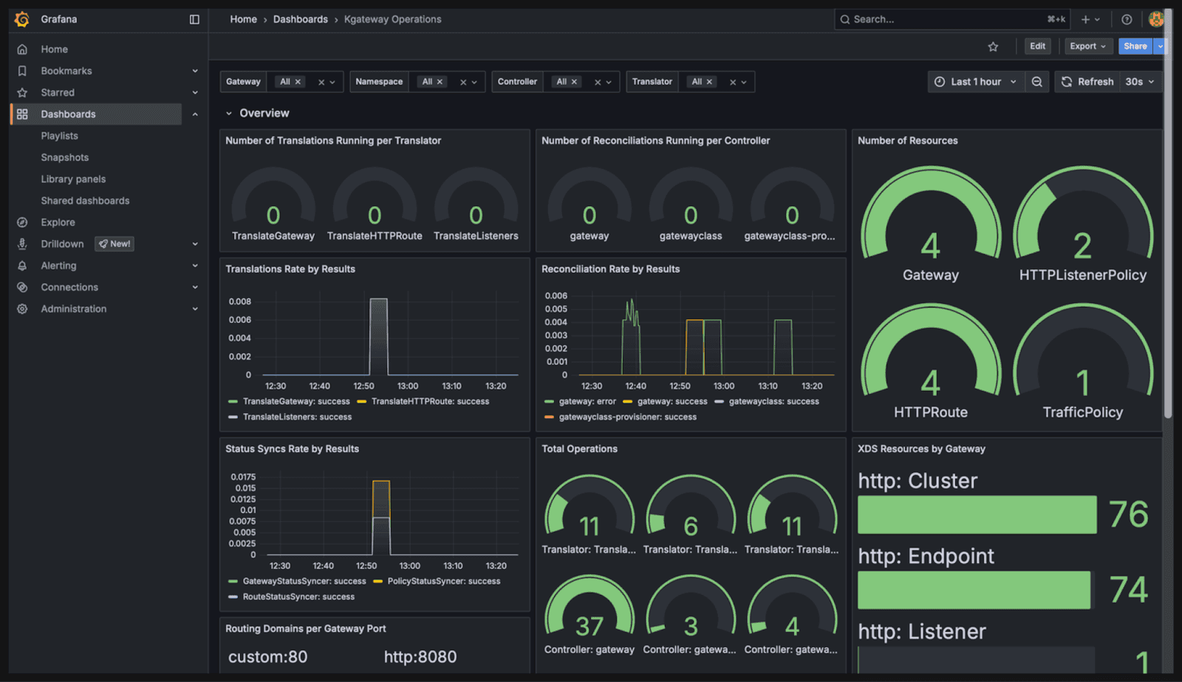1182x682 pixels.
Task: Collapse the sidebar using the panel toggle icon
Action: (x=194, y=18)
